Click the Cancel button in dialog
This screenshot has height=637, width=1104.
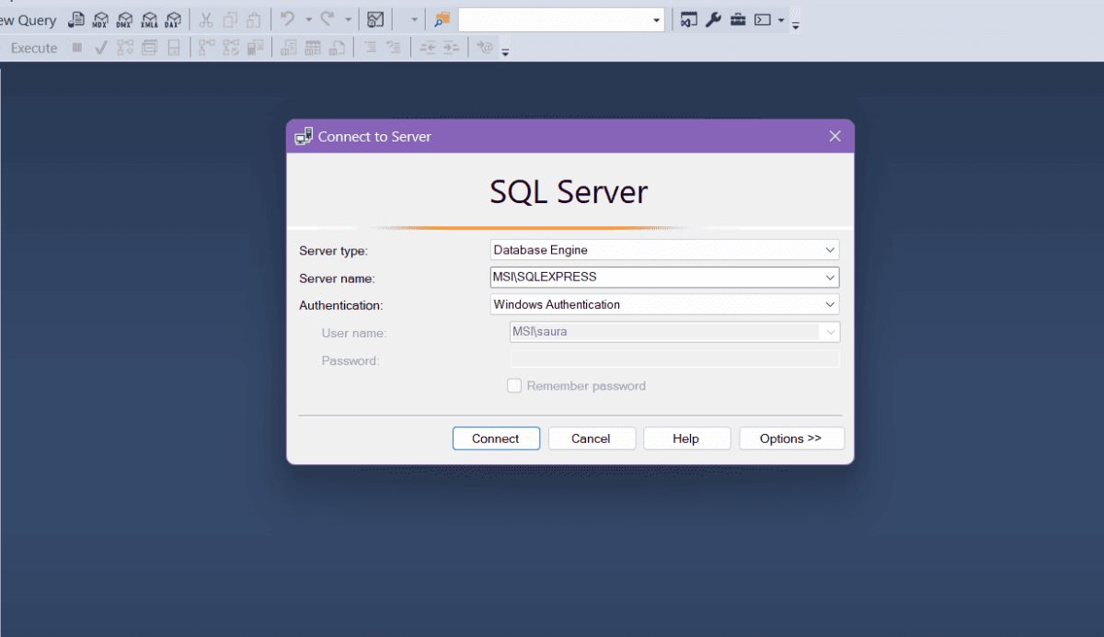click(591, 438)
